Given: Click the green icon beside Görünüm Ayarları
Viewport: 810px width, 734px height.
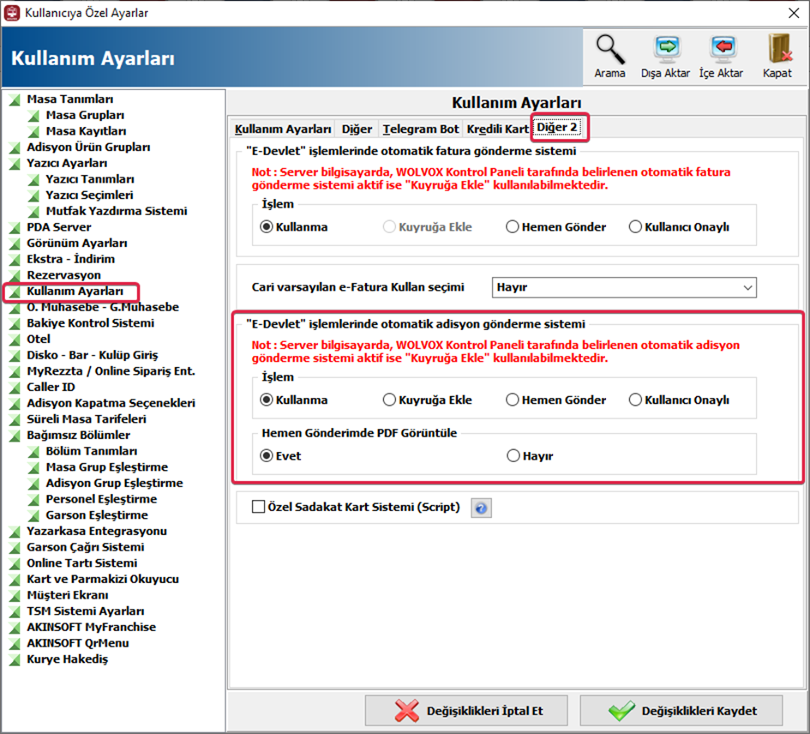Looking at the screenshot, I should pos(15,244).
